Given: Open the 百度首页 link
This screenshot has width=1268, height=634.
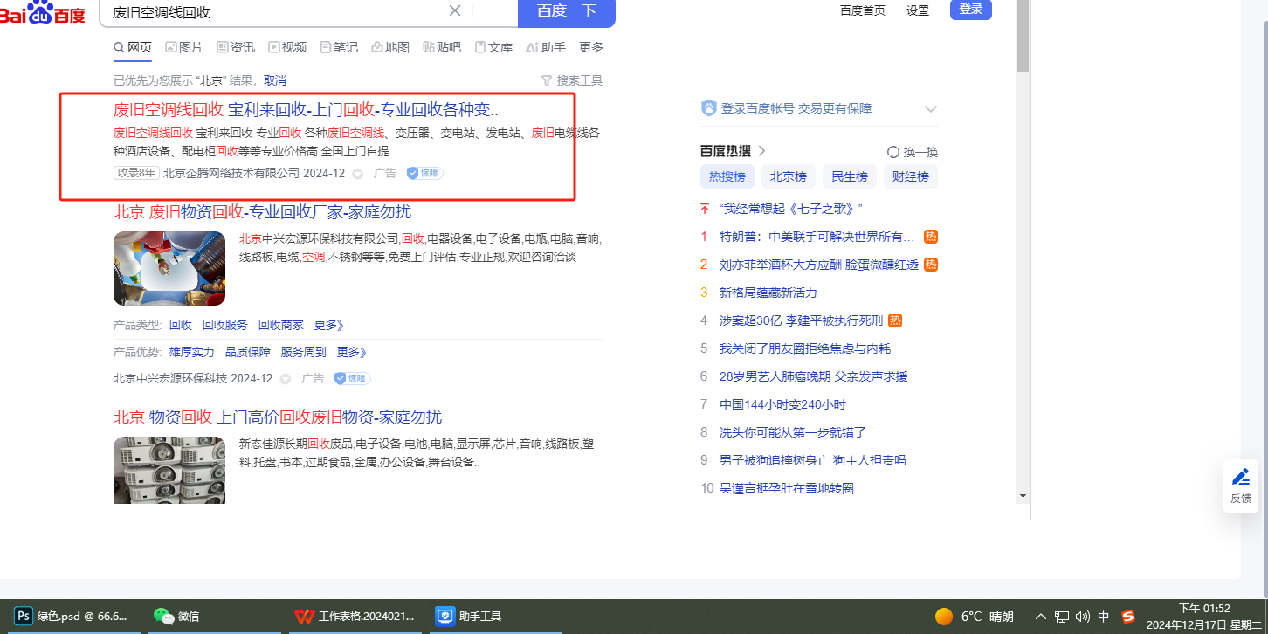Looking at the screenshot, I should tap(863, 10).
